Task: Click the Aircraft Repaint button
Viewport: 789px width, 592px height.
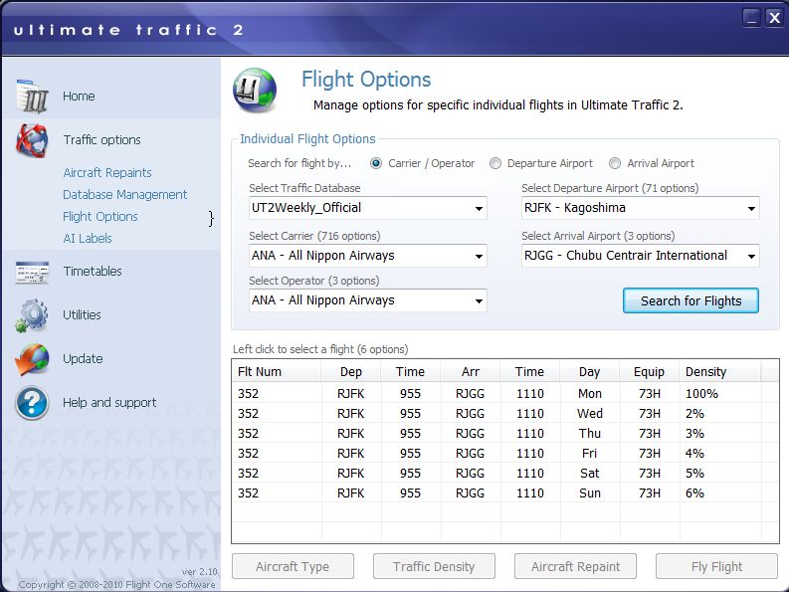Action: (575, 566)
